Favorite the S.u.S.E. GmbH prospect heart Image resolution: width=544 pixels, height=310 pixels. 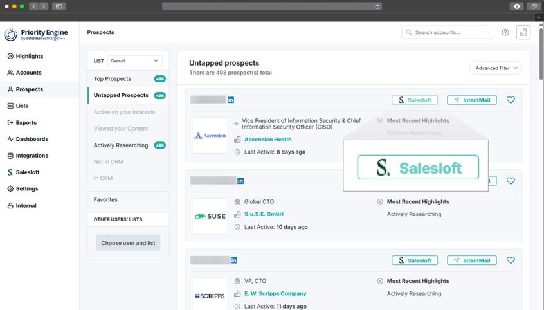[511, 181]
